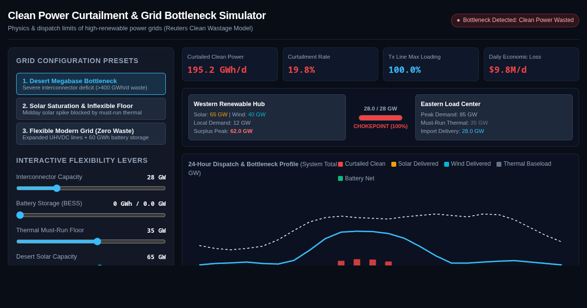Click the Wind 40 GW value
Viewport: 587px width, 308px height.
pos(257,114)
